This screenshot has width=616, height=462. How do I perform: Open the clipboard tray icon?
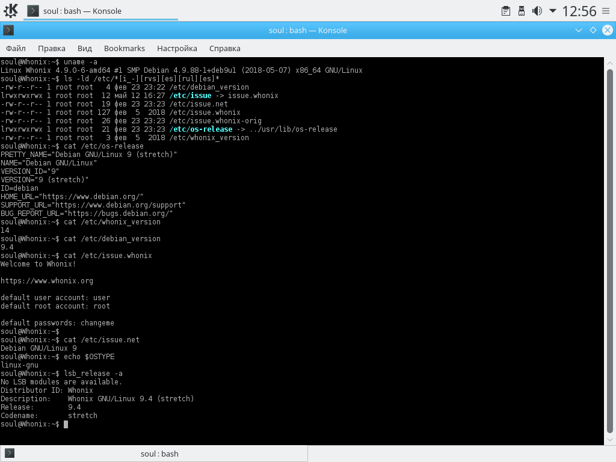tap(506, 11)
